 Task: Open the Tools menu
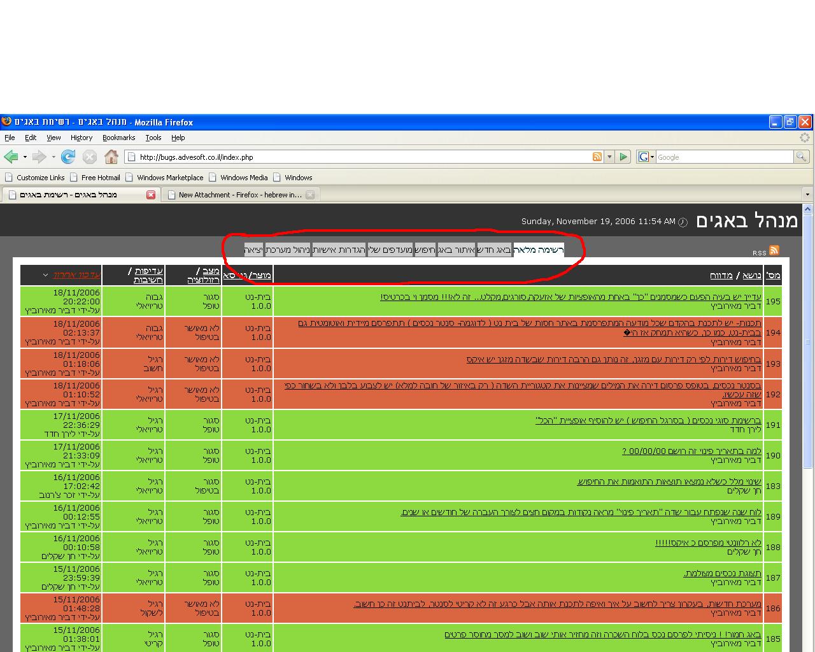(x=153, y=138)
